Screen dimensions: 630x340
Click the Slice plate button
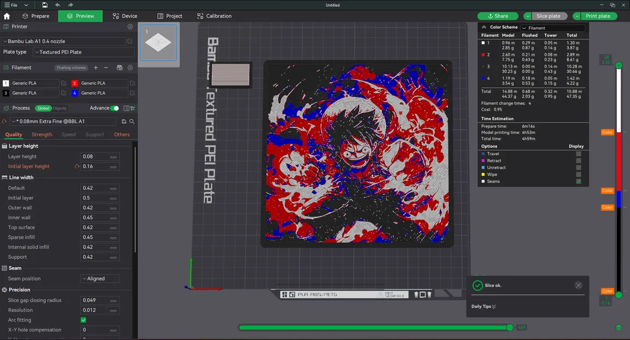548,16
